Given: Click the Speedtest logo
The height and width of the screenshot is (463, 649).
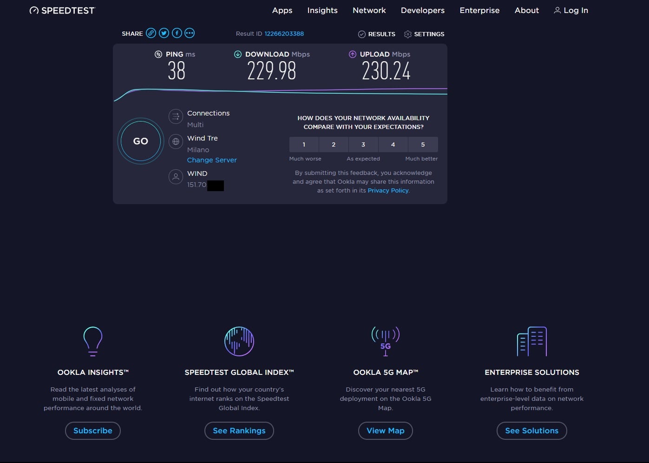Looking at the screenshot, I should 62,10.
